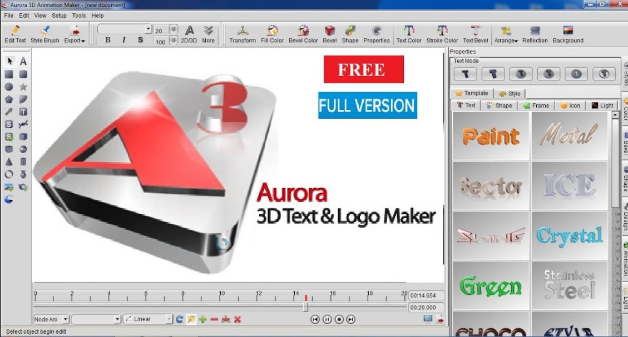628x337 pixels.
Task: Pick the rounded rectangle shape tool
Action: (23, 74)
